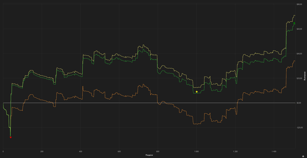
Task: Click the 1 200 tick on hands axis
Action: [x=236, y=151]
